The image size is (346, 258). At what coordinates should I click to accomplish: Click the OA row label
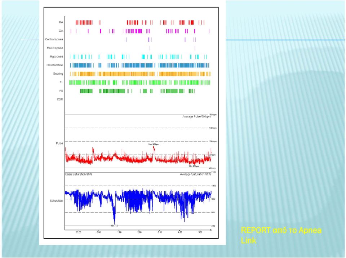pos(61,31)
